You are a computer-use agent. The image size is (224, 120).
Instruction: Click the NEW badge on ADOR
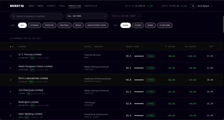coord(27,117)
